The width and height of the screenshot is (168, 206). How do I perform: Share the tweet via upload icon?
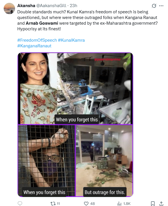coord(161,203)
